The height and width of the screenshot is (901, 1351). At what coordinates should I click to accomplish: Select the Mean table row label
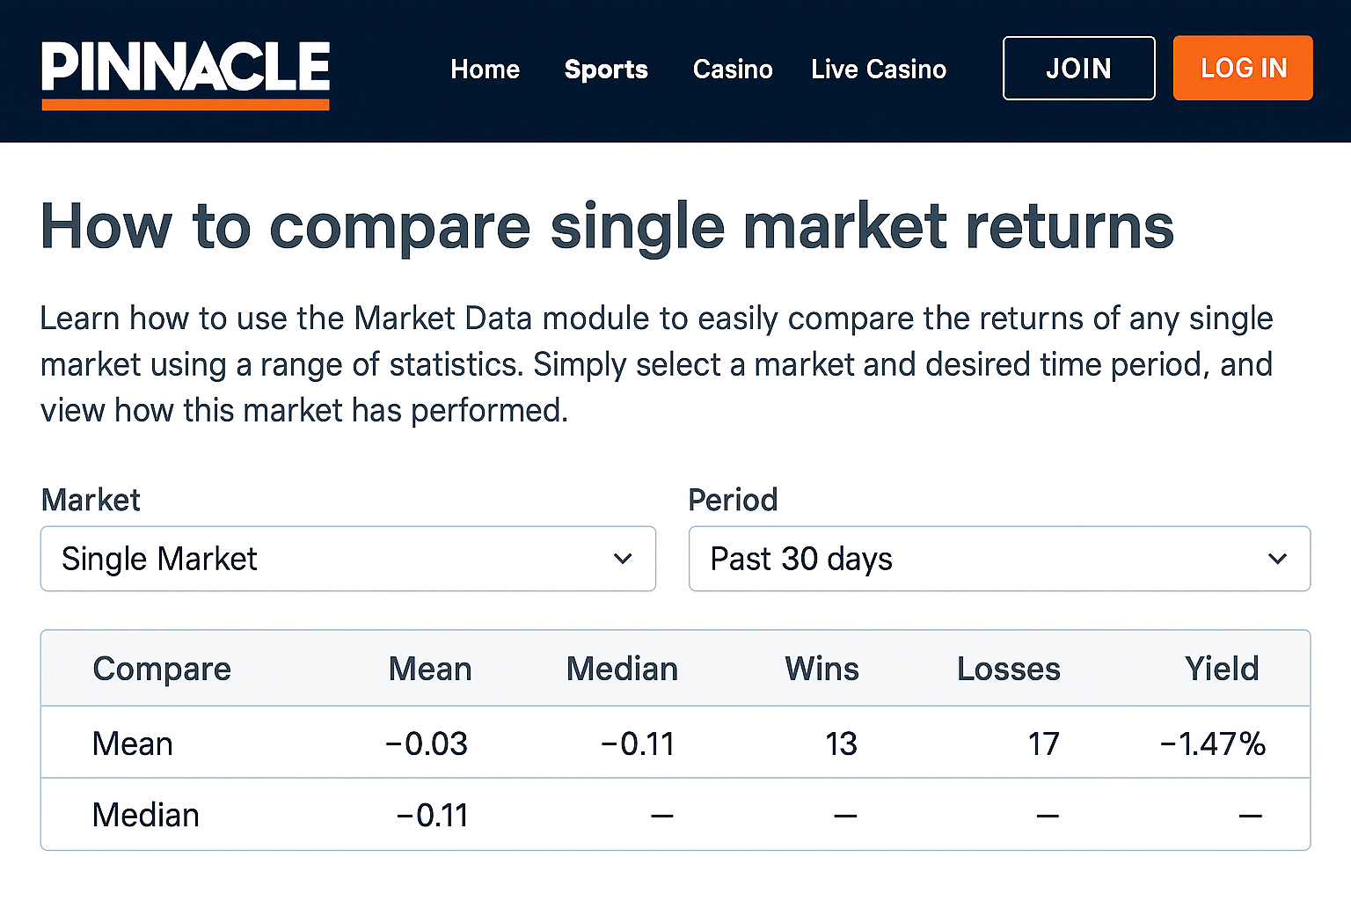point(133,744)
